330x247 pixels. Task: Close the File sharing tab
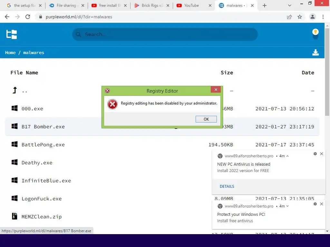coord(83,5)
